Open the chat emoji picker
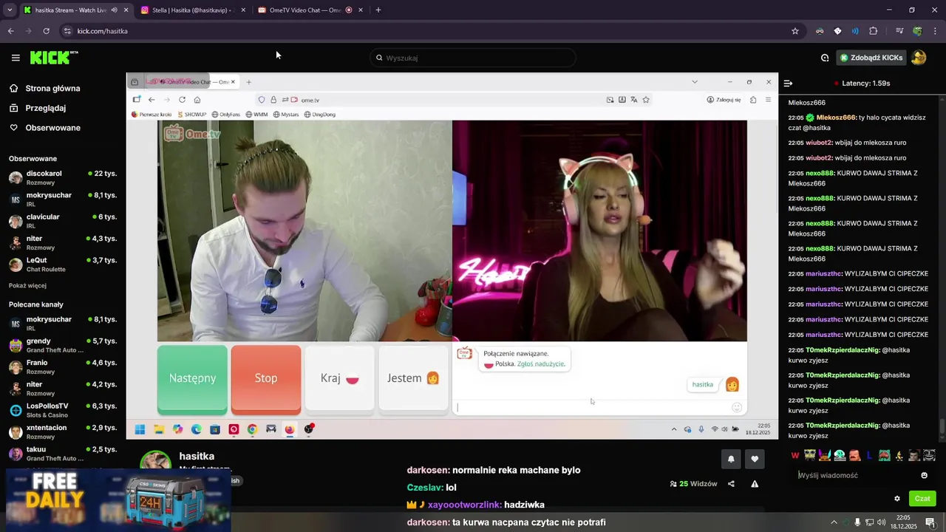Viewport: 946px width, 532px height. 924,475
